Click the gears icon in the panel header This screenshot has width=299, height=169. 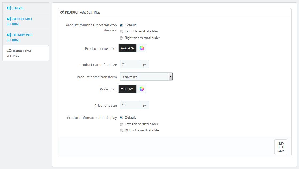(x=62, y=12)
